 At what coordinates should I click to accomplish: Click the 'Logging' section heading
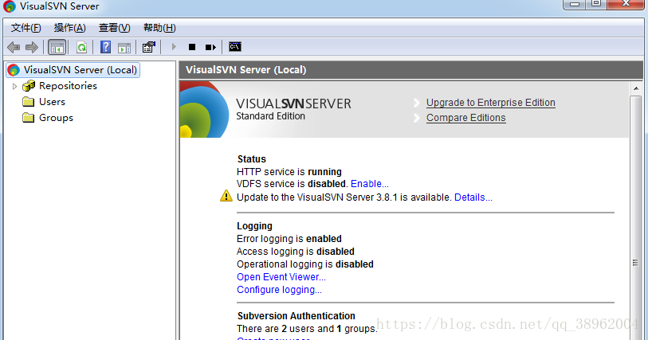coord(254,226)
